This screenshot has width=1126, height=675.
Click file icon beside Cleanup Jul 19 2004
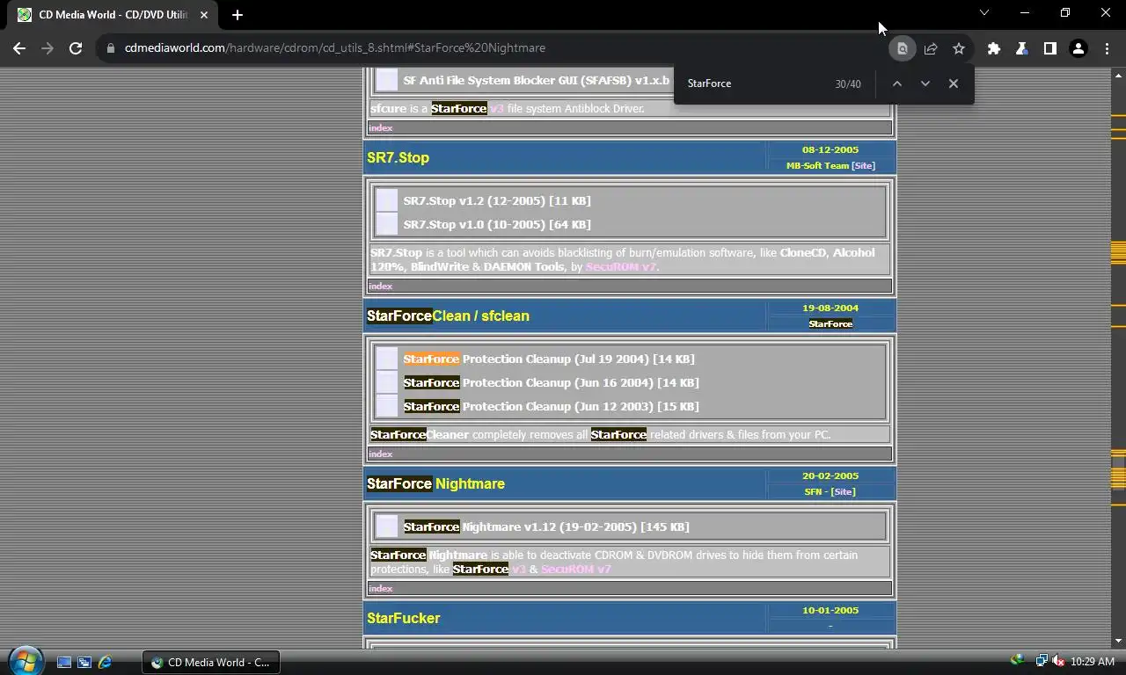tap(387, 359)
